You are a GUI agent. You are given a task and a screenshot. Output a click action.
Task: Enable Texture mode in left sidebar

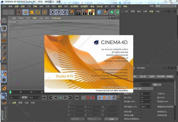[4, 34]
